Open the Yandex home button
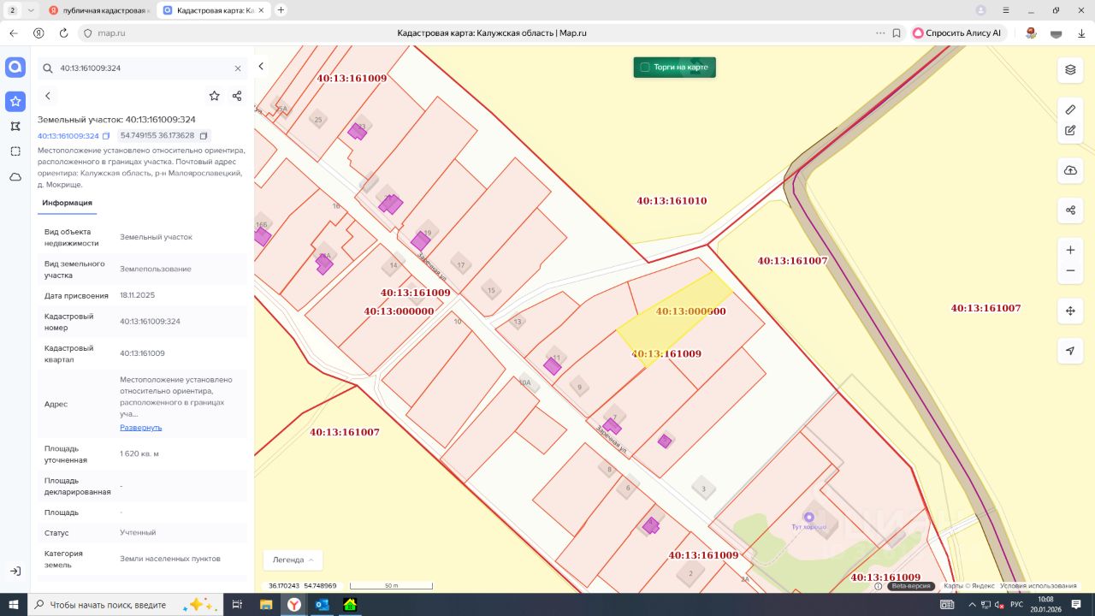This screenshot has height=616, width=1095. coord(38,33)
